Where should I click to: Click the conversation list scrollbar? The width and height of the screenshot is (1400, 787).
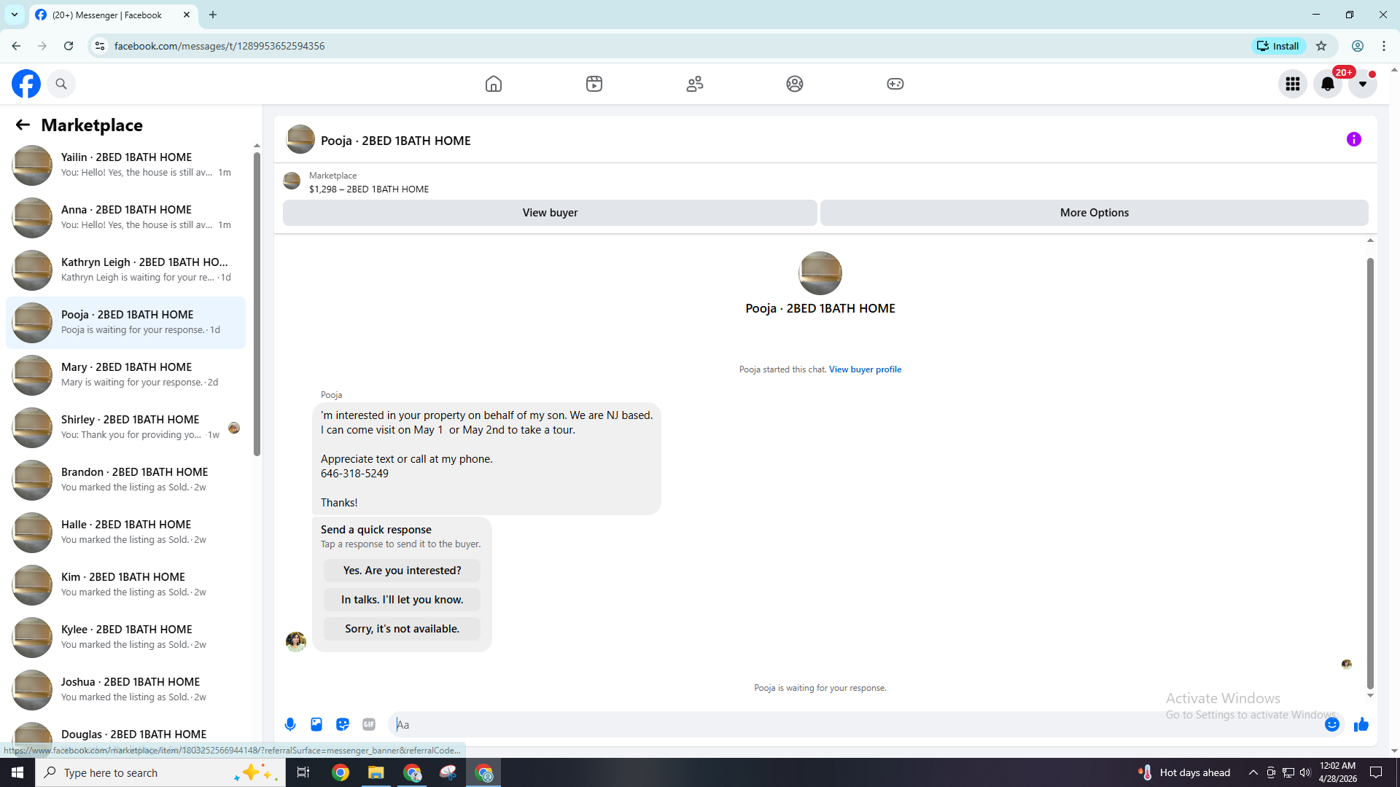coord(257,305)
